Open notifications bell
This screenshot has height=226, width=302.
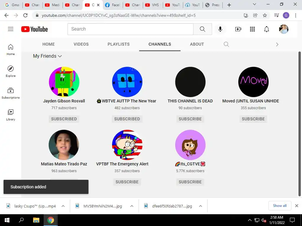[x=266, y=29]
